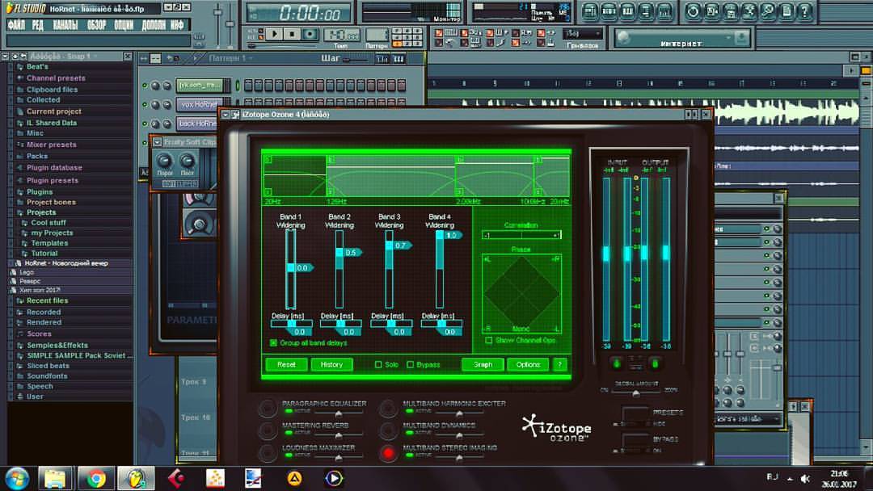Screen dimensions: 873x491
Task: Open the КАНАЛЫ menu
Action: 65,25
